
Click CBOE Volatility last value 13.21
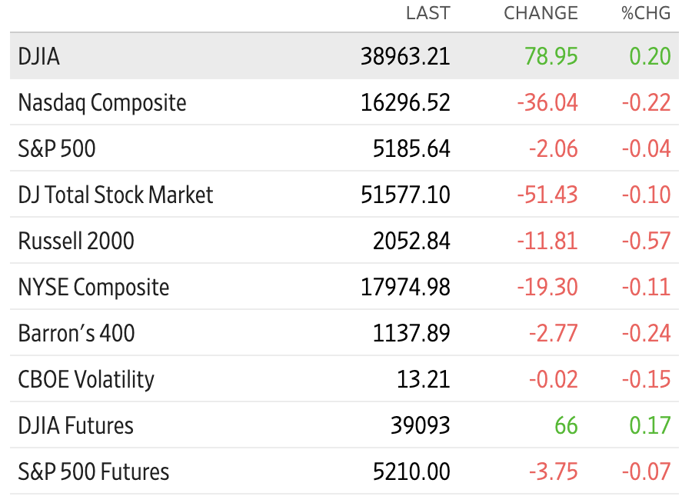423,380
